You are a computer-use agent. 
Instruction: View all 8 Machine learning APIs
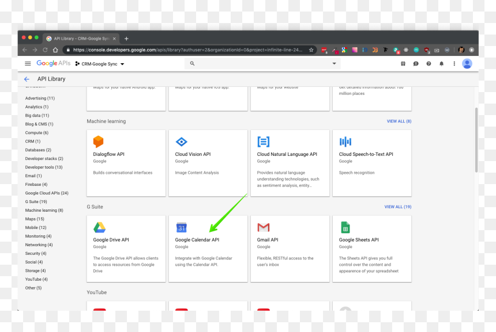click(x=399, y=121)
